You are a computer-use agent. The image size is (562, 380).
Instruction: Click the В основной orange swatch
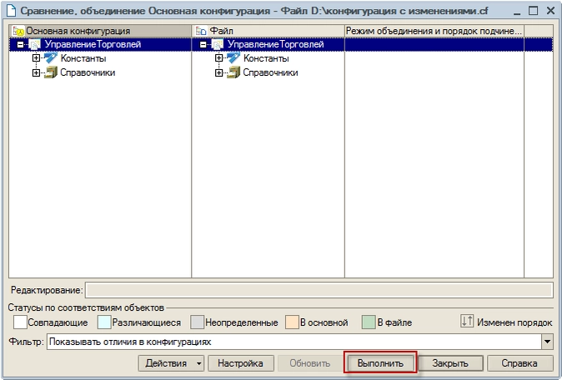292,322
